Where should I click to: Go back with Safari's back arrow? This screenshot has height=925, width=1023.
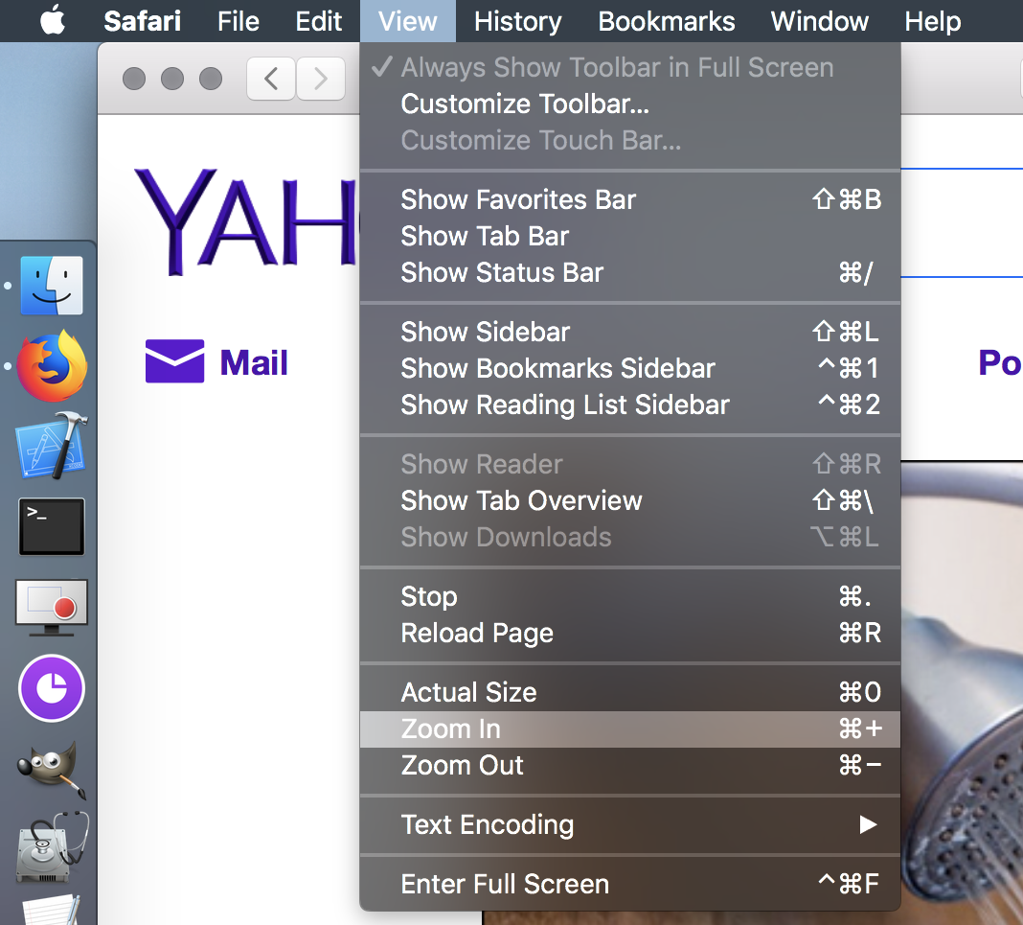coord(271,79)
